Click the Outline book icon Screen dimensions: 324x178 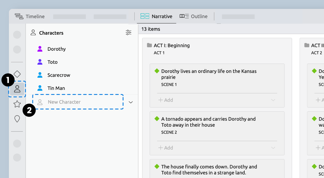[x=184, y=16]
